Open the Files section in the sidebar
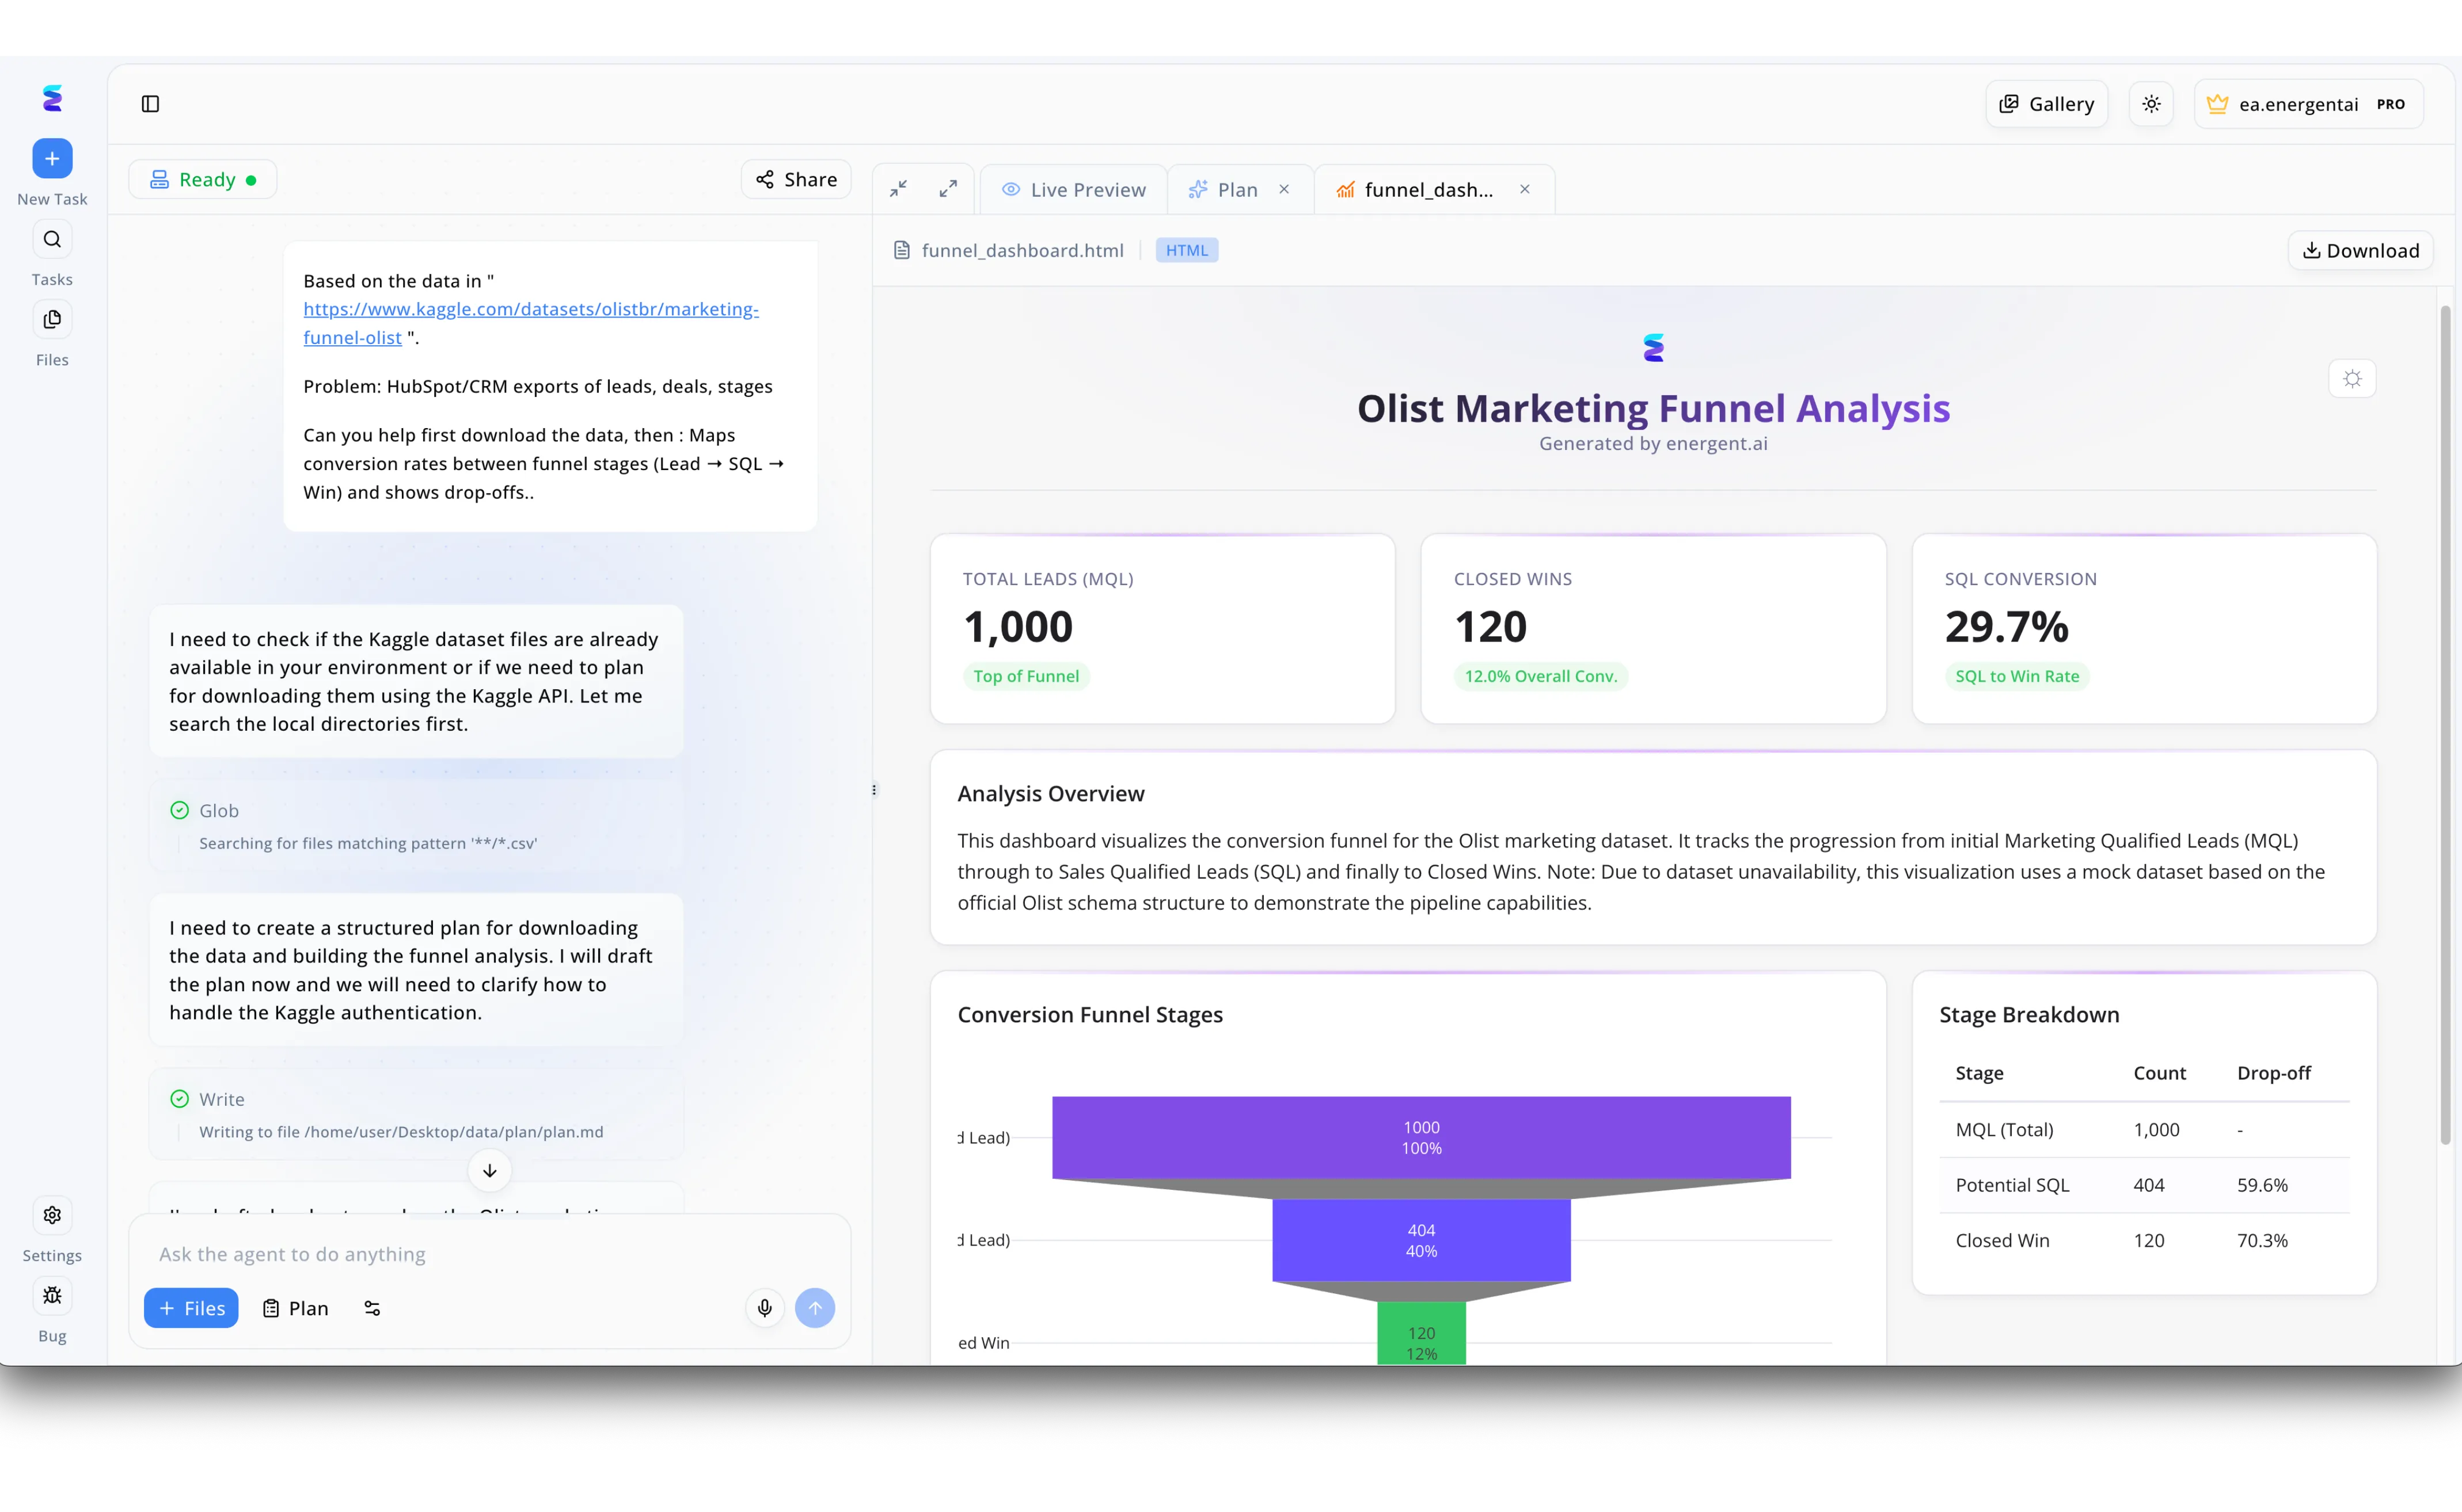 point(52,319)
